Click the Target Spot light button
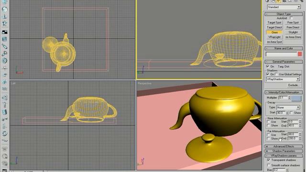The image size is (306, 172). [x=274, y=22]
